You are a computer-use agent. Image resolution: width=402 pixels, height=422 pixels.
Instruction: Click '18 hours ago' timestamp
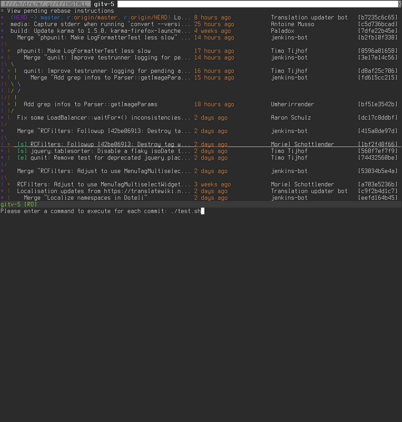click(214, 104)
